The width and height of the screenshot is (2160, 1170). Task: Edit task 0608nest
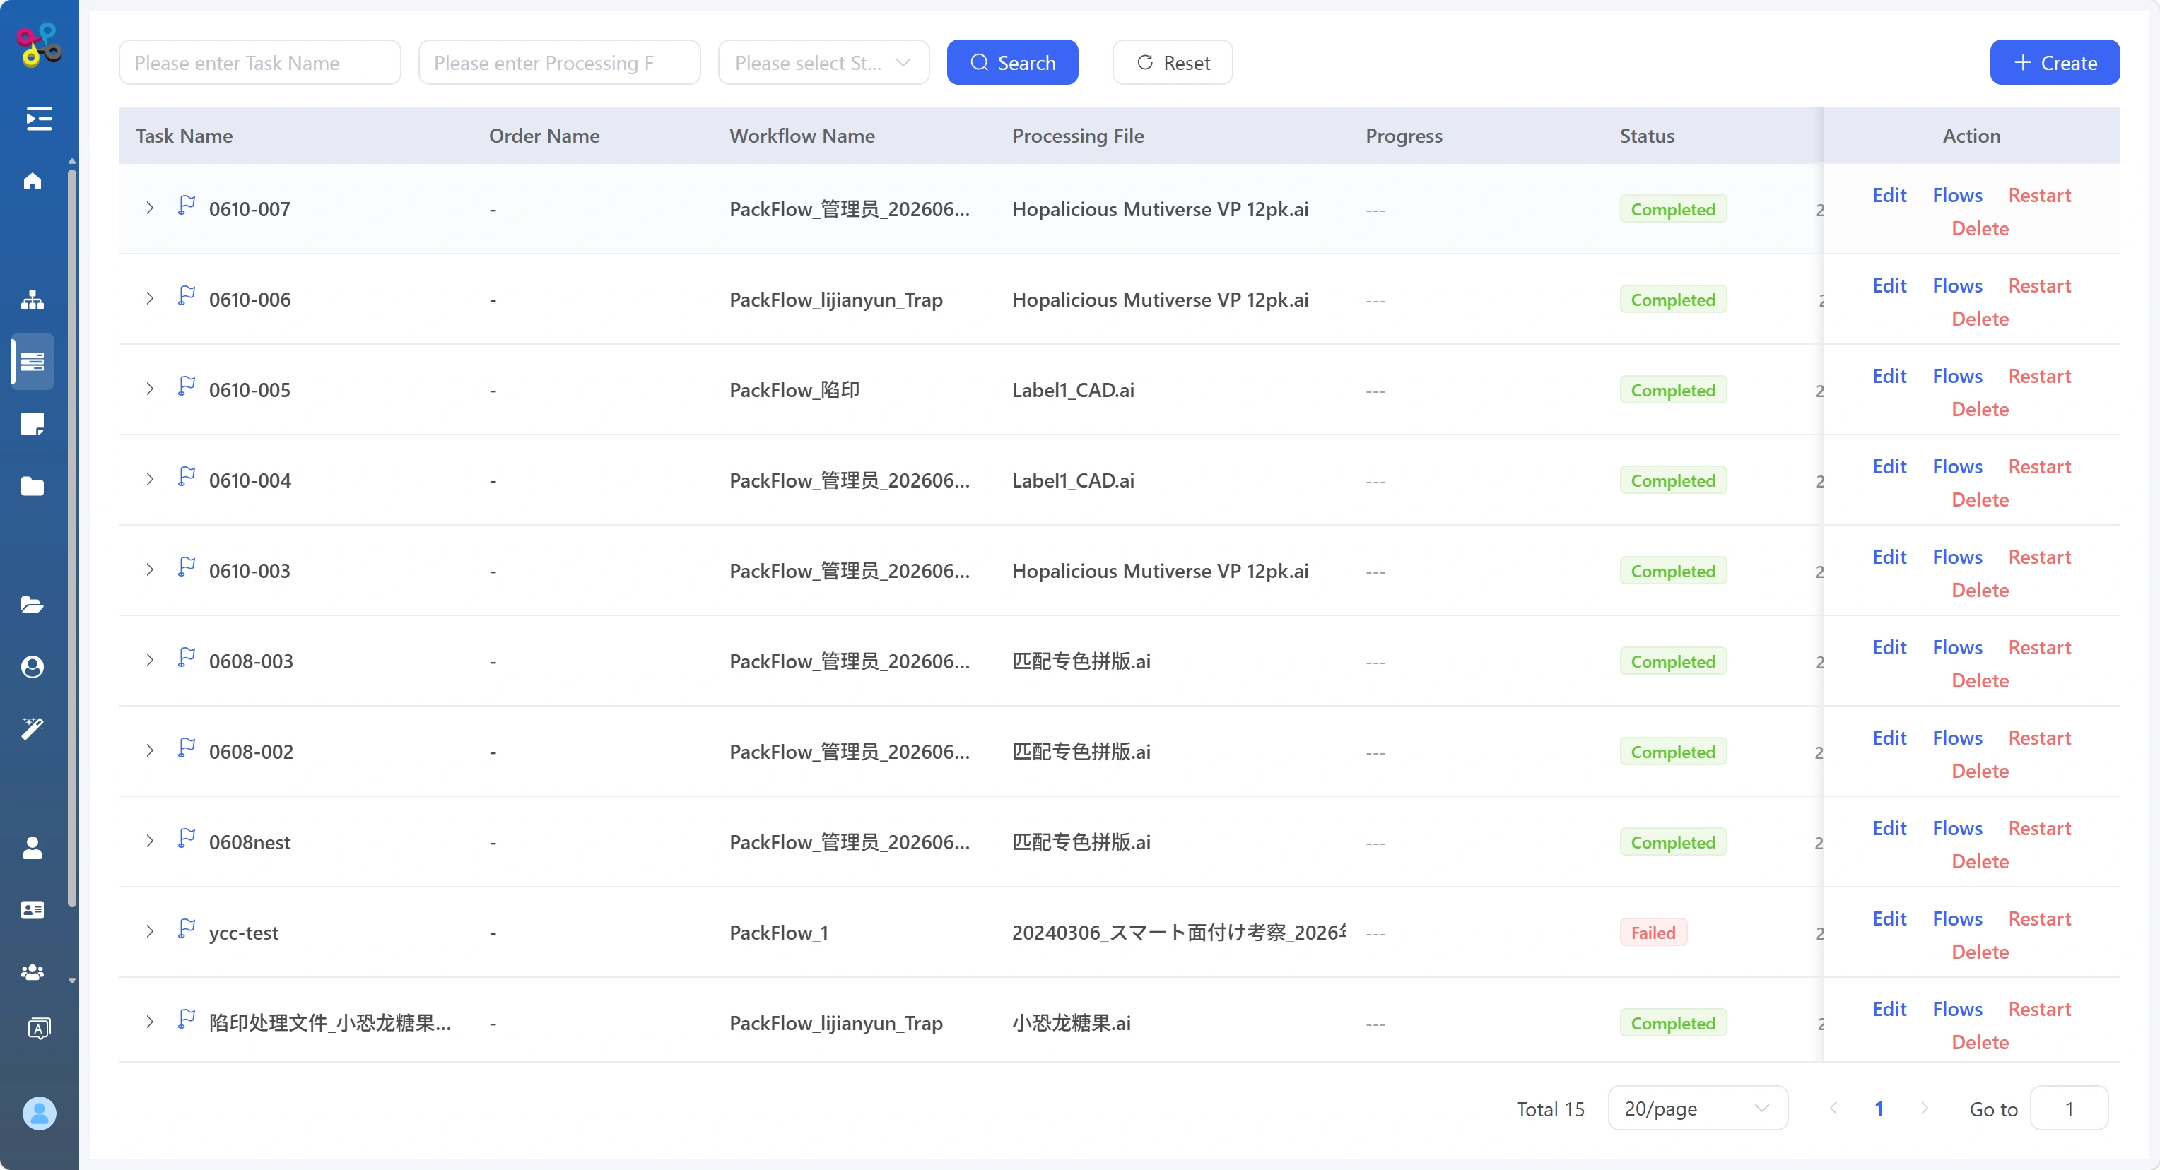click(1889, 829)
